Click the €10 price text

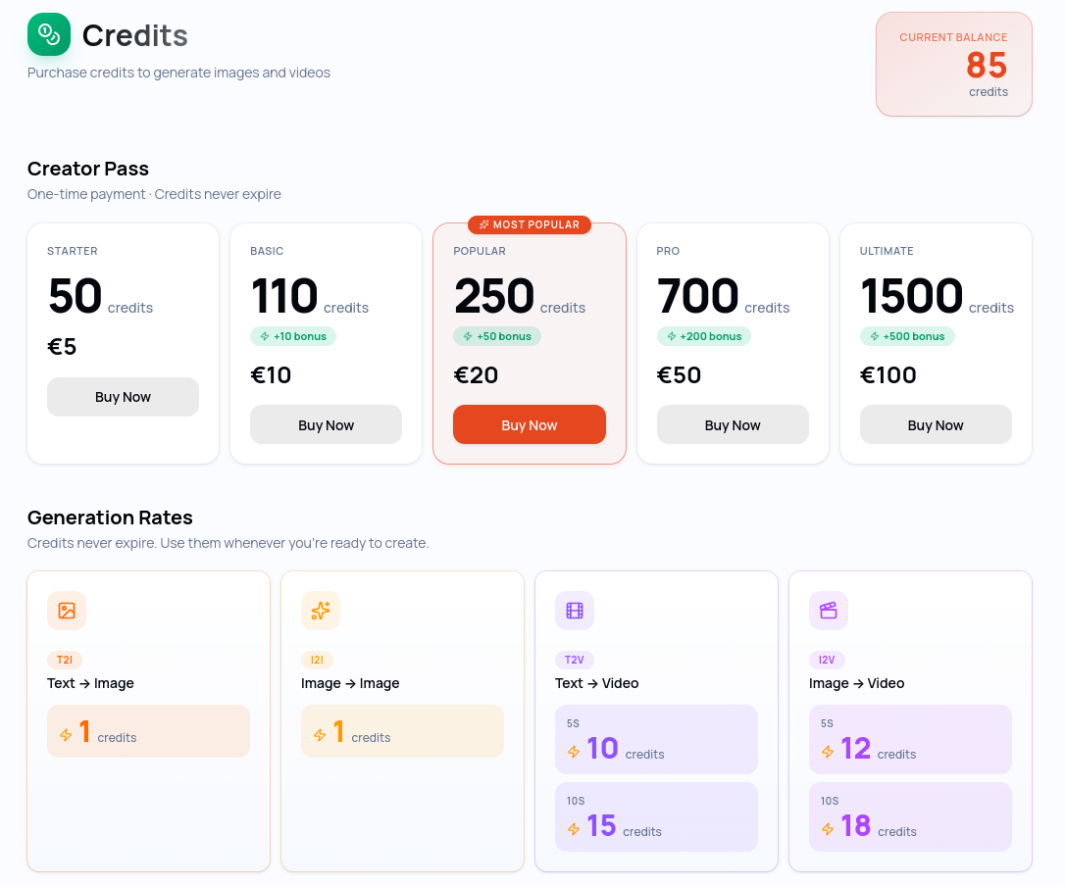(271, 374)
